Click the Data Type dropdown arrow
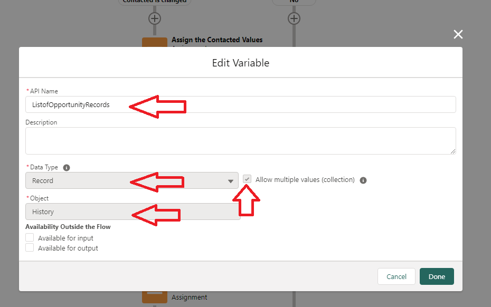This screenshot has height=307, width=491. point(231,181)
